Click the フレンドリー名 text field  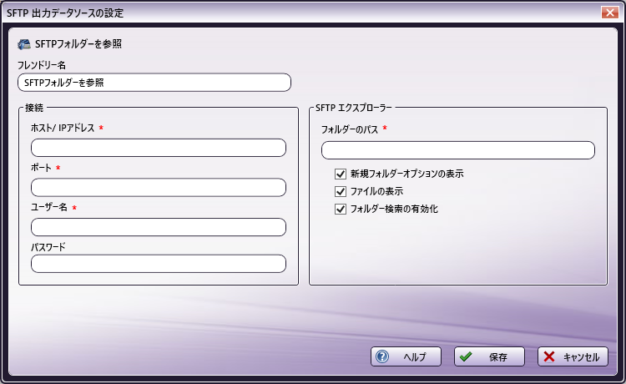tap(154, 83)
